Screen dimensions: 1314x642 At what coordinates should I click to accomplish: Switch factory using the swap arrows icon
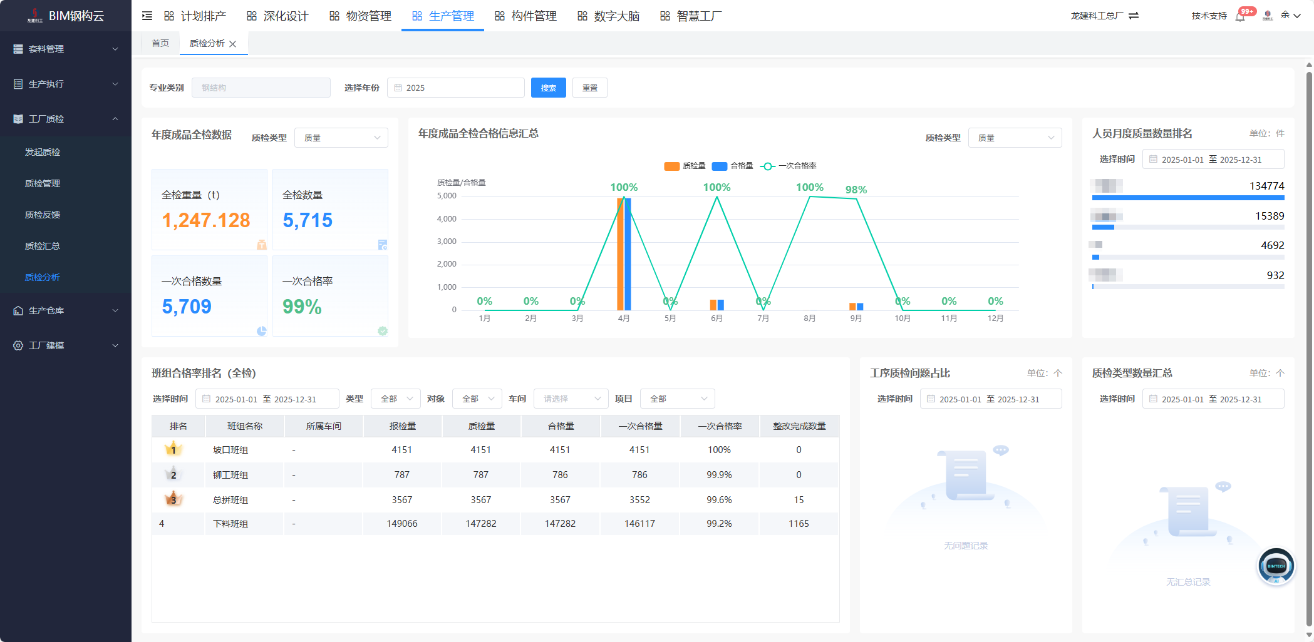1134,16
